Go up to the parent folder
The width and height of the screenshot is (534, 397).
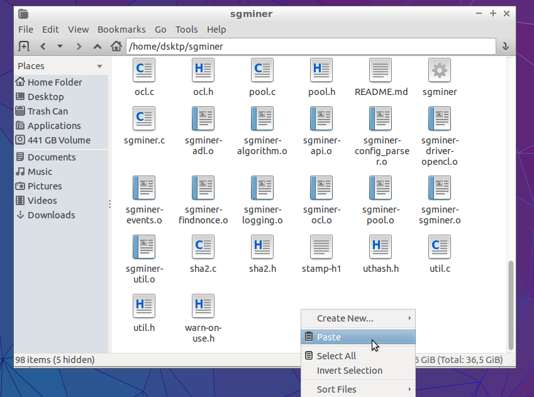point(97,46)
